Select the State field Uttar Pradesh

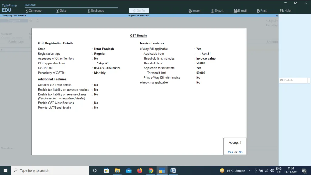[104, 49]
